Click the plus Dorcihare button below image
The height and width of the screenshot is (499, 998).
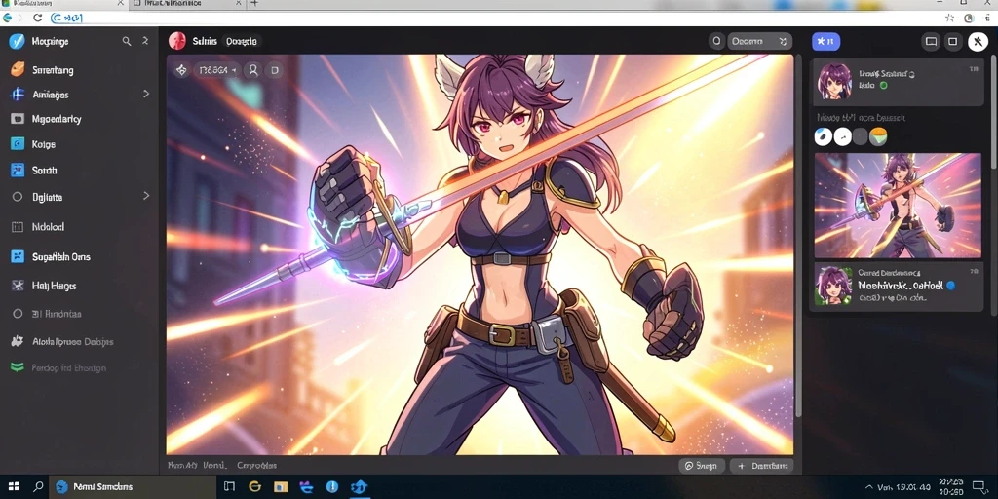[x=761, y=466]
